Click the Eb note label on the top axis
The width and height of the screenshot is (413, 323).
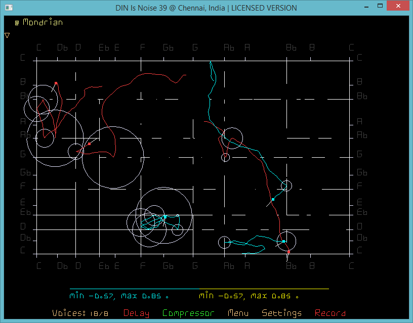[x=104, y=48]
